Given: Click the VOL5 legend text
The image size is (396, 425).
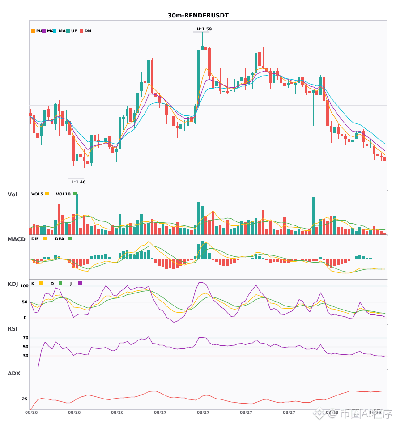Looking at the screenshot, I should pyautogui.click(x=37, y=194).
